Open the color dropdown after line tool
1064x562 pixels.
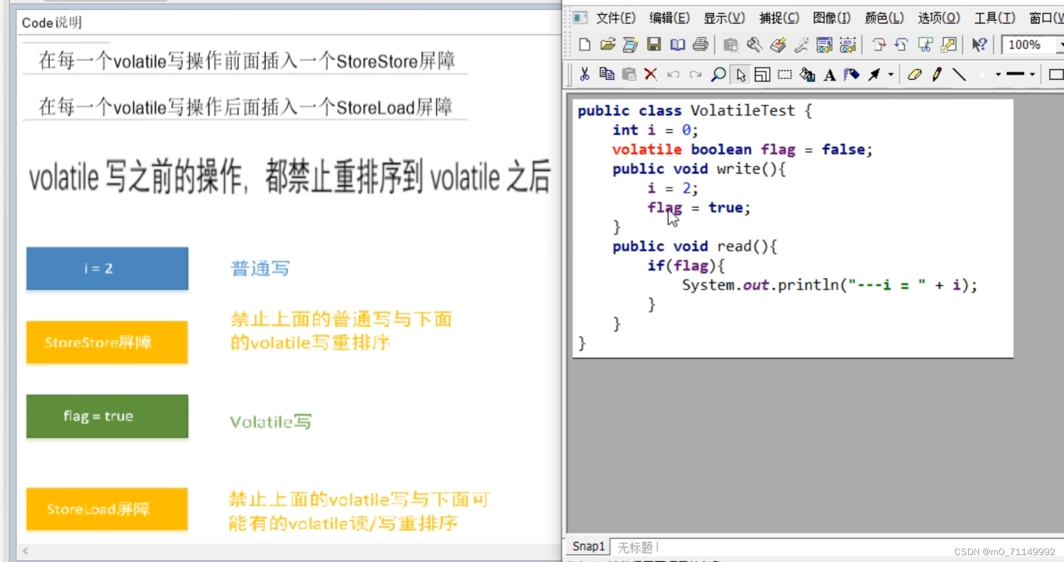coord(998,75)
